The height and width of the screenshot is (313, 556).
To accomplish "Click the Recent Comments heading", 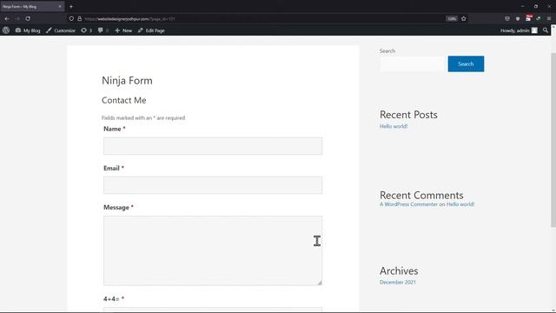I will 421,195.
